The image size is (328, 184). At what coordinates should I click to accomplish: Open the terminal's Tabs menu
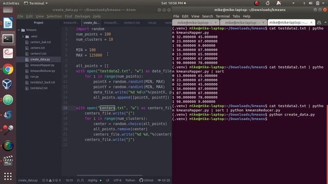tap(236, 16)
